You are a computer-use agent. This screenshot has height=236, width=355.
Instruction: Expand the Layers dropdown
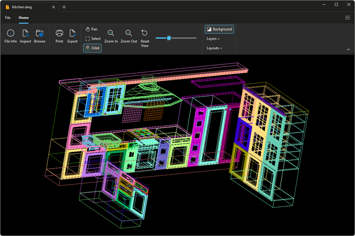tap(213, 39)
